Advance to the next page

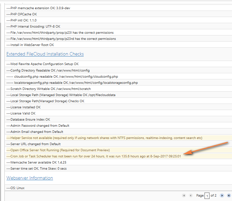(x=222, y=196)
